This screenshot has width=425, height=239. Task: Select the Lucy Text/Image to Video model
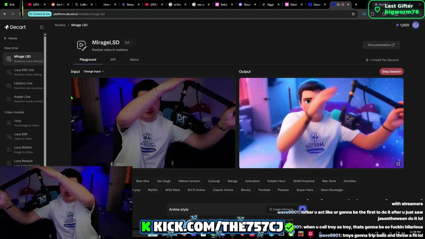pos(23,123)
